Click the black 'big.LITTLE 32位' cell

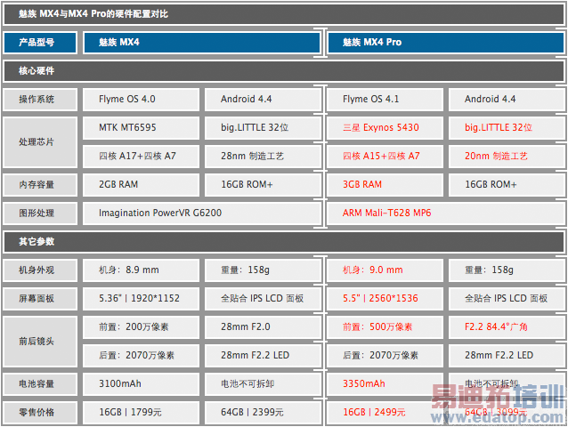pyautogui.click(x=263, y=128)
